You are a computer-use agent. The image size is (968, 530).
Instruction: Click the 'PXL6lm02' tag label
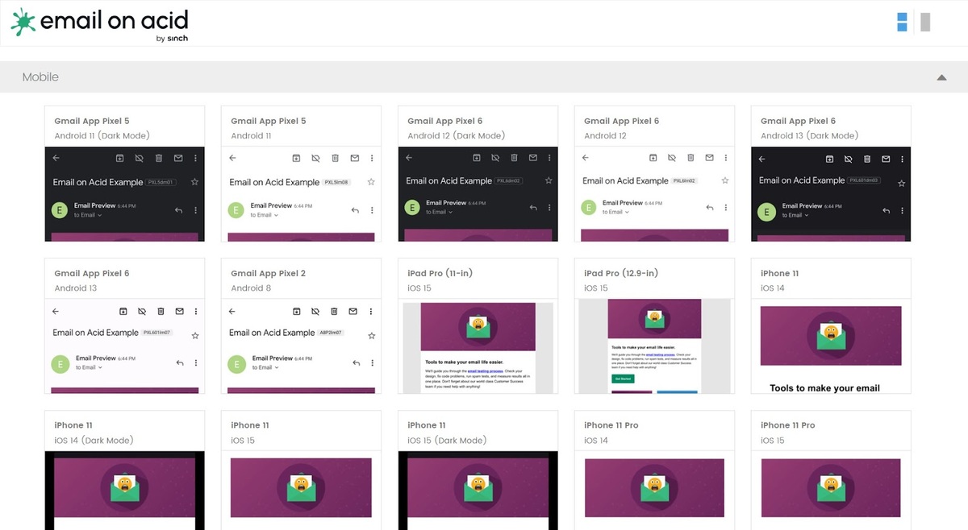click(x=684, y=181)
